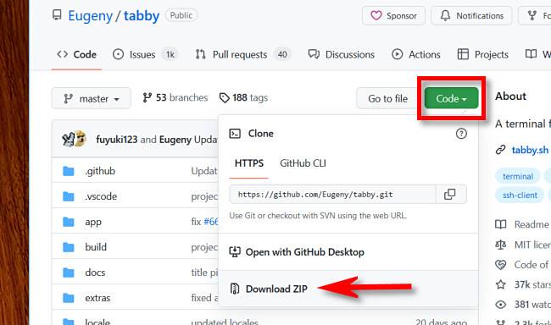
Task: Open the Discussions tab
Action: pyautogui.click(x=342, y=54)
